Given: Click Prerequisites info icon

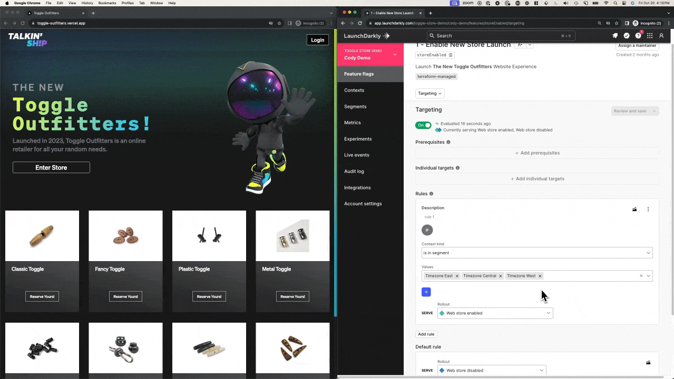Looking at the screenshot, I should (448, 142).
